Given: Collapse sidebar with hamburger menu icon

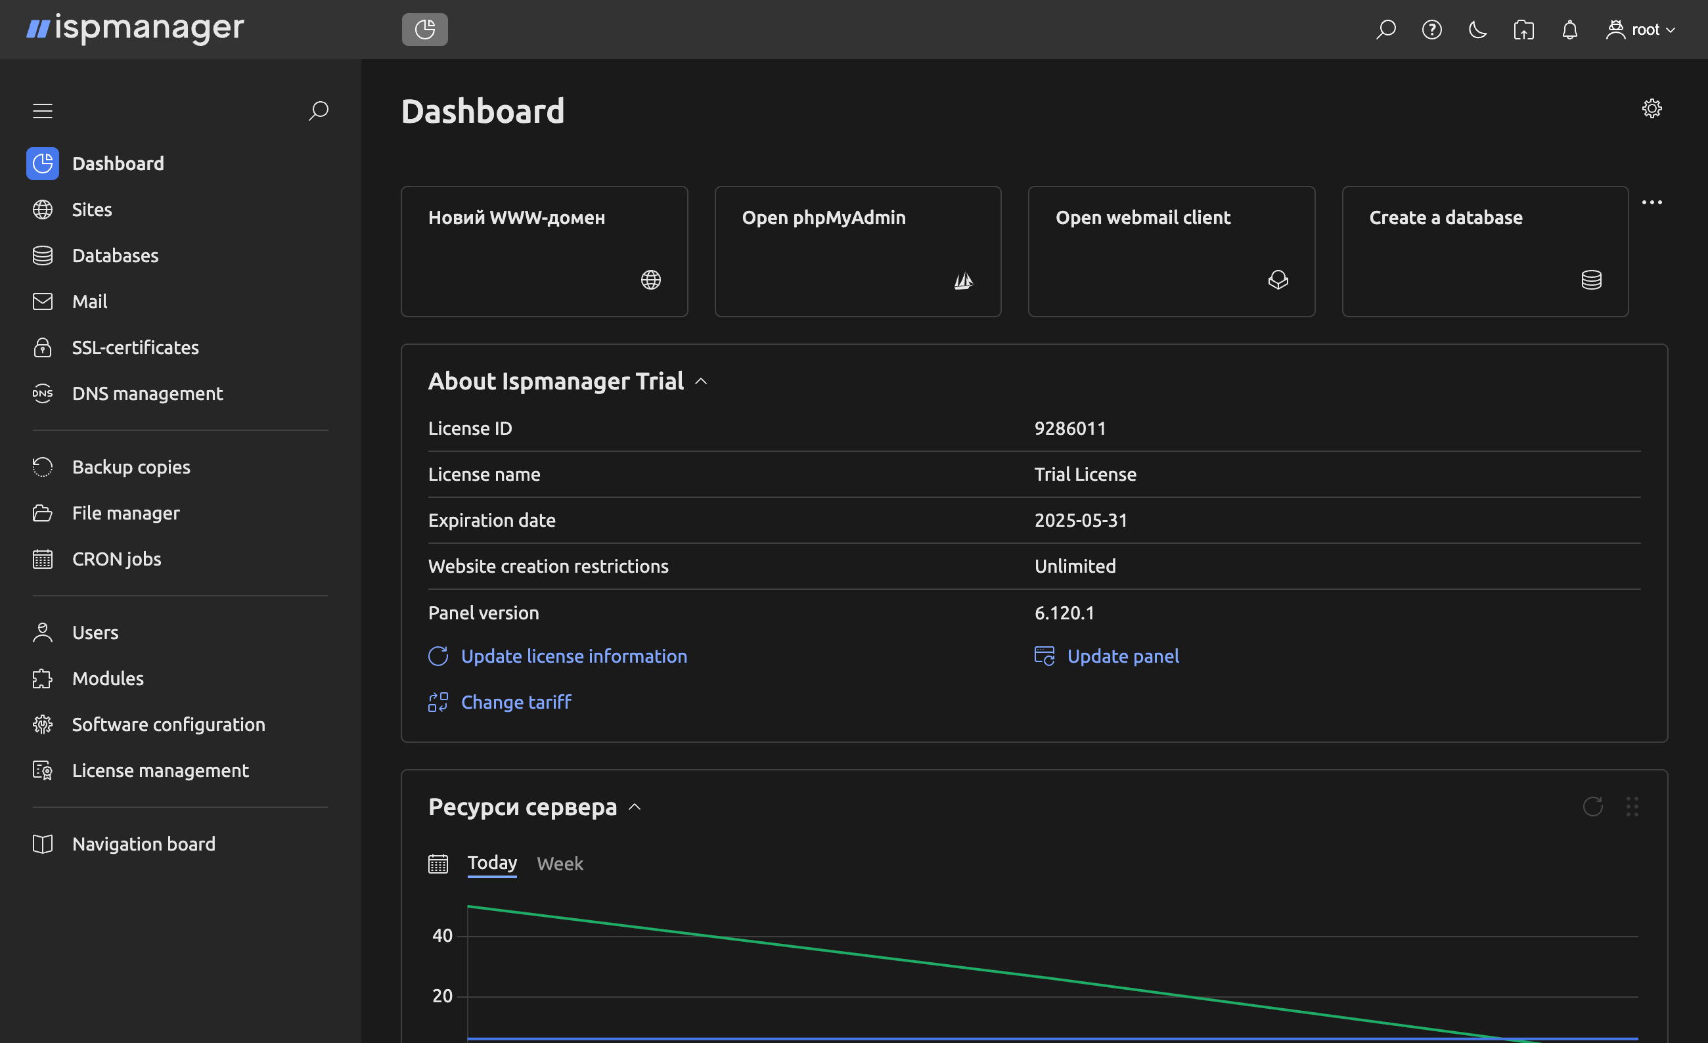Looking at the screenshot, I should tap(42, 111).
